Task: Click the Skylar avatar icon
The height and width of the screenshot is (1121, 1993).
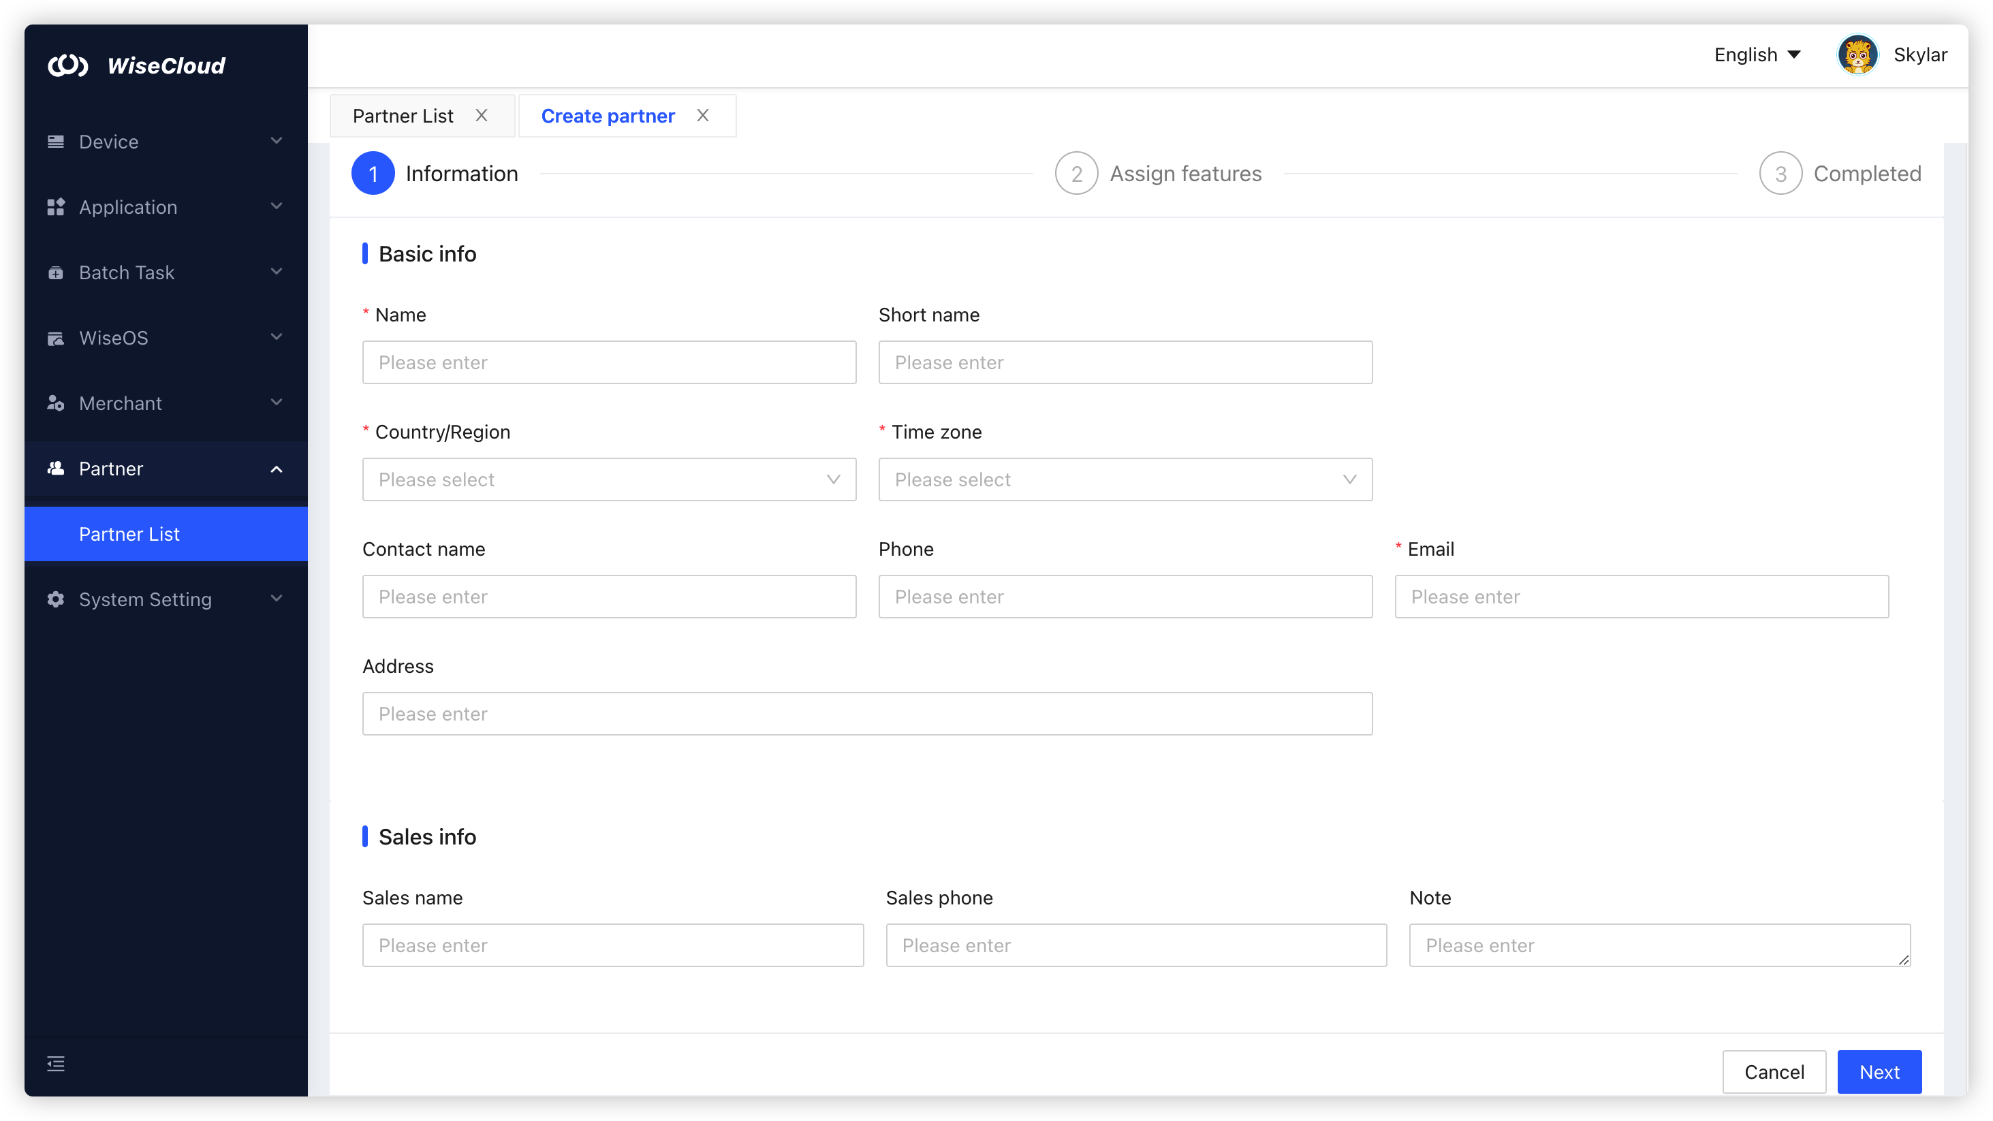Action: click(x=1857, y=54)
